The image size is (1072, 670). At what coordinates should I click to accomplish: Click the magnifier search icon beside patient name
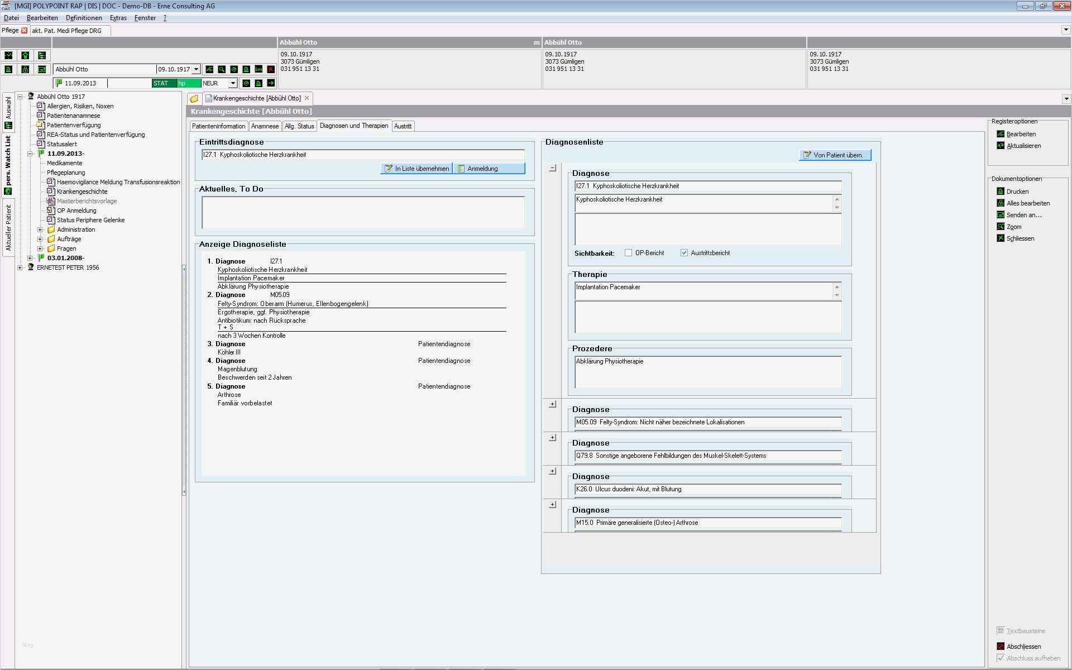click(222, 69)
